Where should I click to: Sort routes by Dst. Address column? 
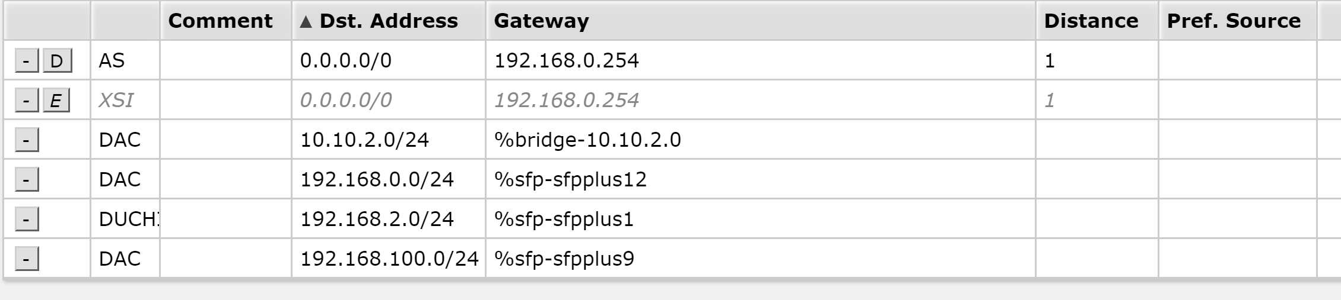(388, 21)
